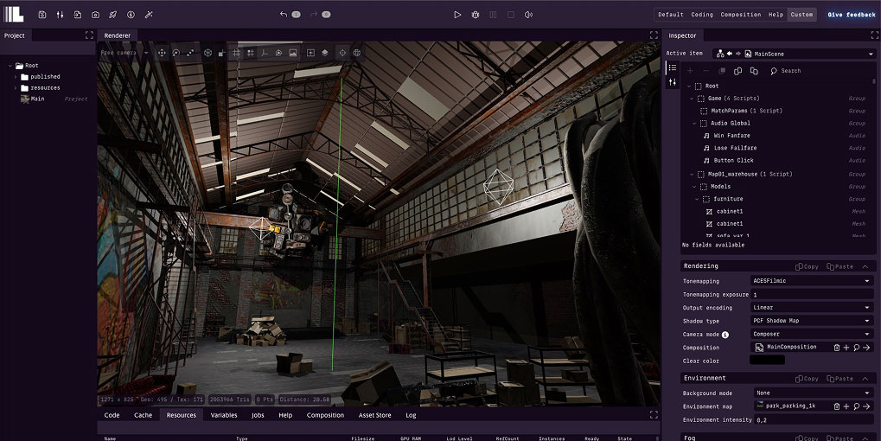Expand the resources folder

click(16, 87)
